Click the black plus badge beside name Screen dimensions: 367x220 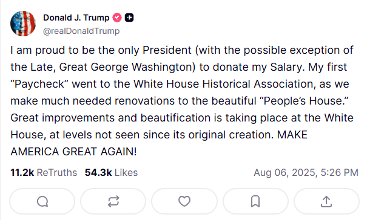coord(129,18)
